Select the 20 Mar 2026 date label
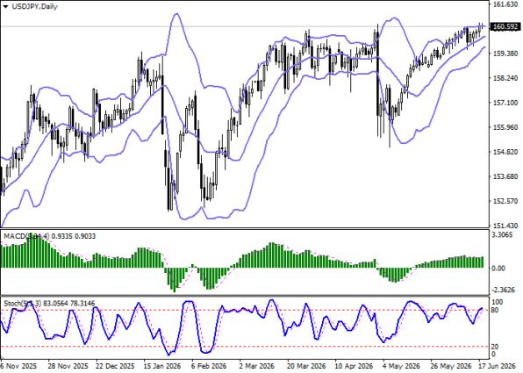Image resolution: width=523 pixels, height=373 pixels. point(306,366)
